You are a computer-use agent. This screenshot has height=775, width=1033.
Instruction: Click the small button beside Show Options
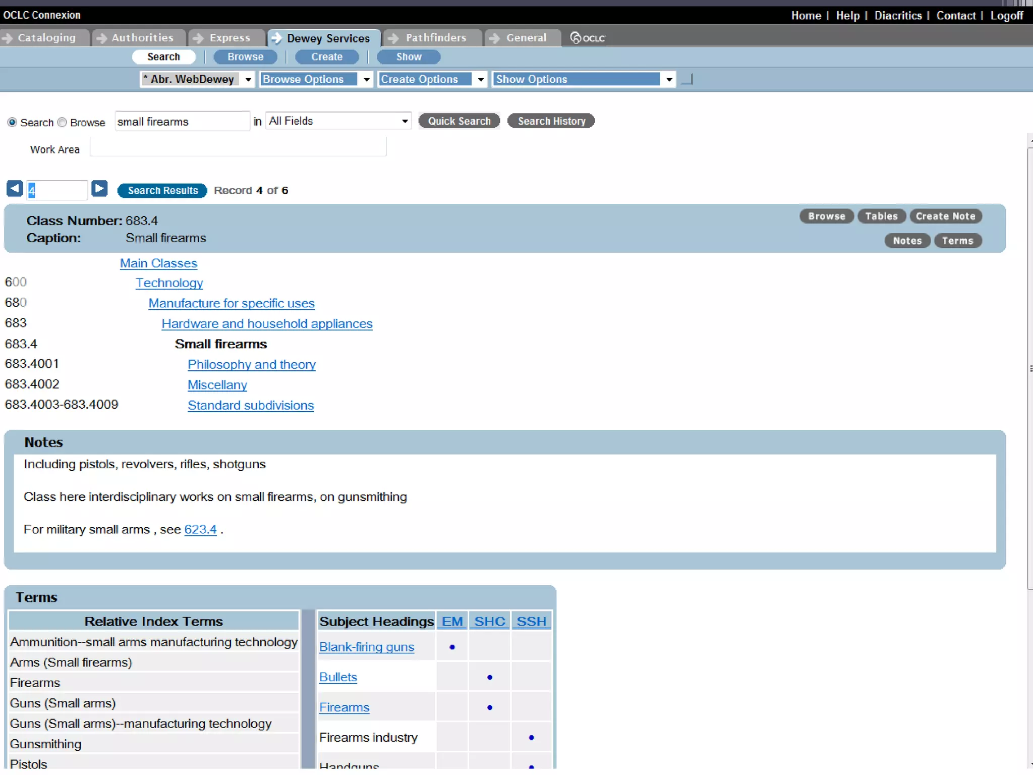687,79
